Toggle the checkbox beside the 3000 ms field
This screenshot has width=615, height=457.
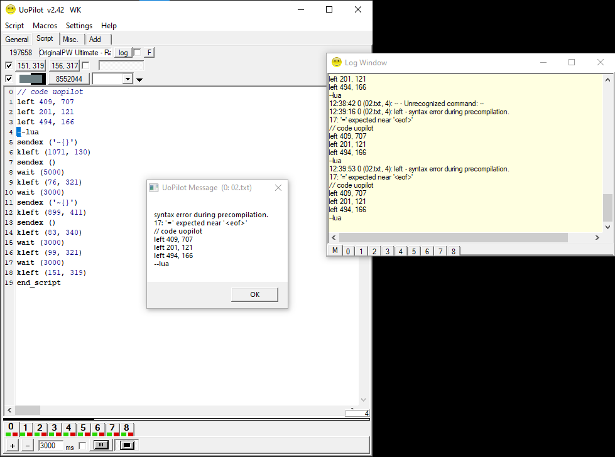click(x=82, y=446)
